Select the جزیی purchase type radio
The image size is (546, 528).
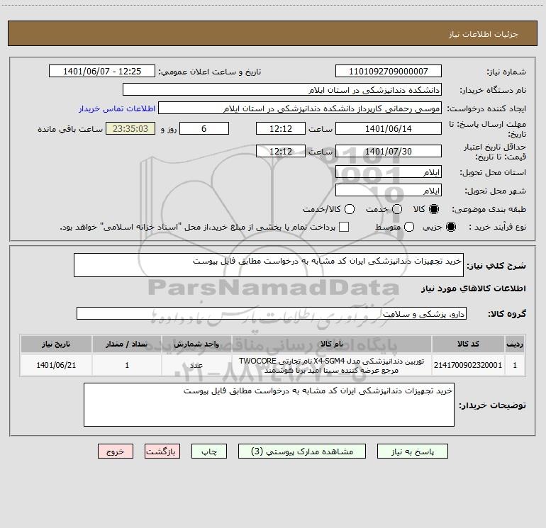tap(451, 227)
